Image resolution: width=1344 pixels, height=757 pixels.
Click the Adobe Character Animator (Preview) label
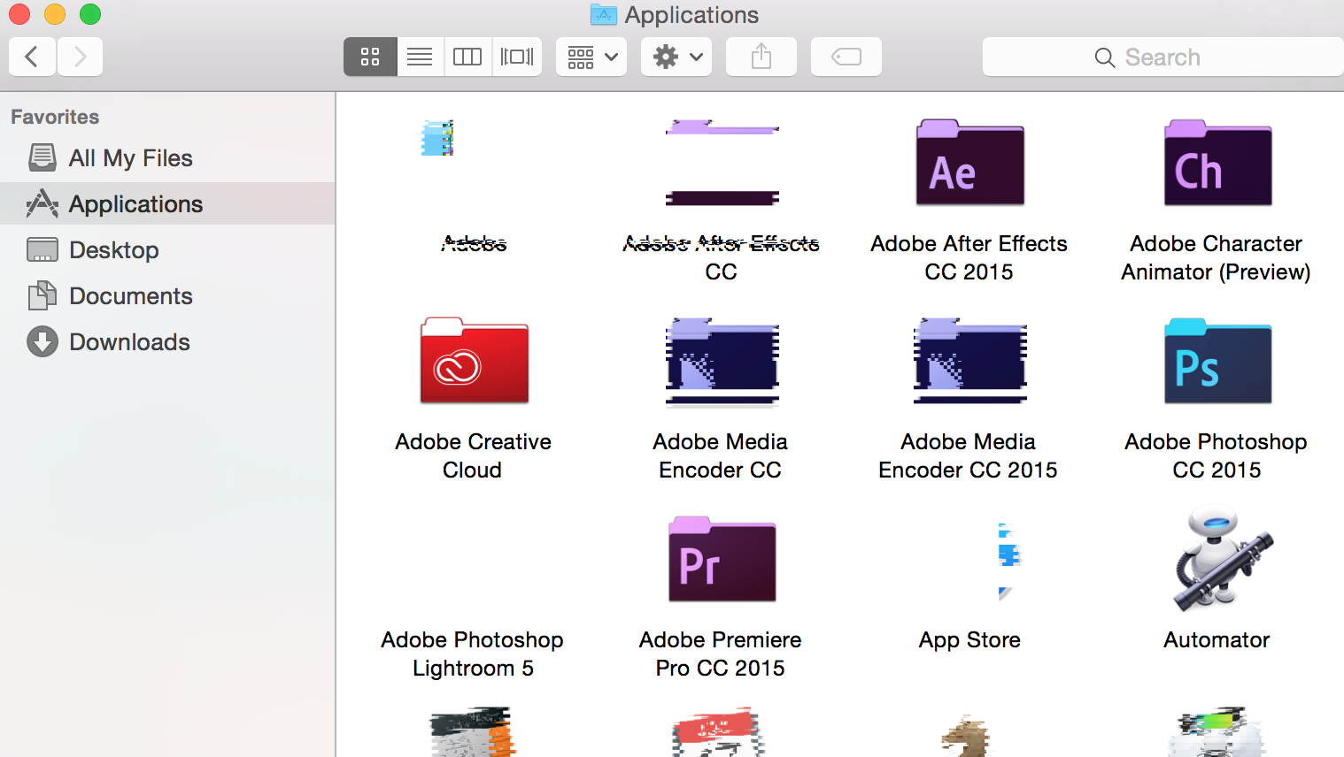click(1217, 257)
